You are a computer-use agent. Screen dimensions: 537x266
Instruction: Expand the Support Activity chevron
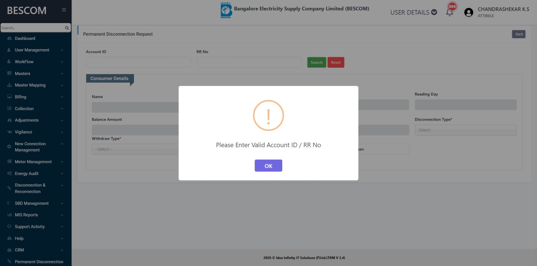[x=62, y=227]
